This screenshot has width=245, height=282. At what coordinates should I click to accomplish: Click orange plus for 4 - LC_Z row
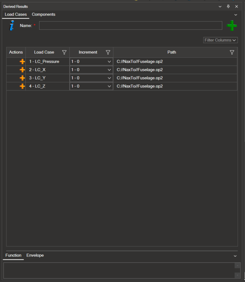[x=22, y=86]
